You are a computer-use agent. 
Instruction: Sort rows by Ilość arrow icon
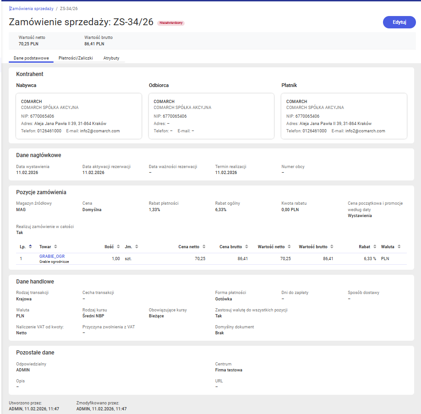tap(118, 247)
